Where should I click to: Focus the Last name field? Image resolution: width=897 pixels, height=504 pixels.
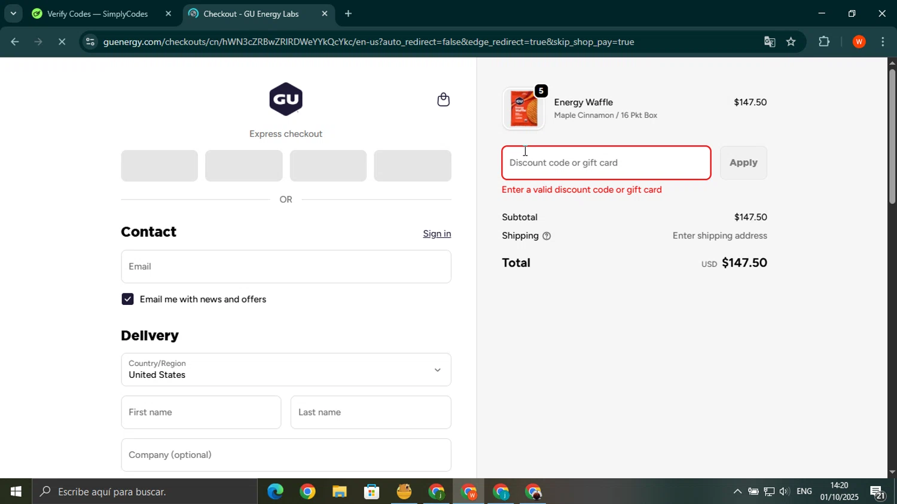pyautogui.click(x=371, y=413)
